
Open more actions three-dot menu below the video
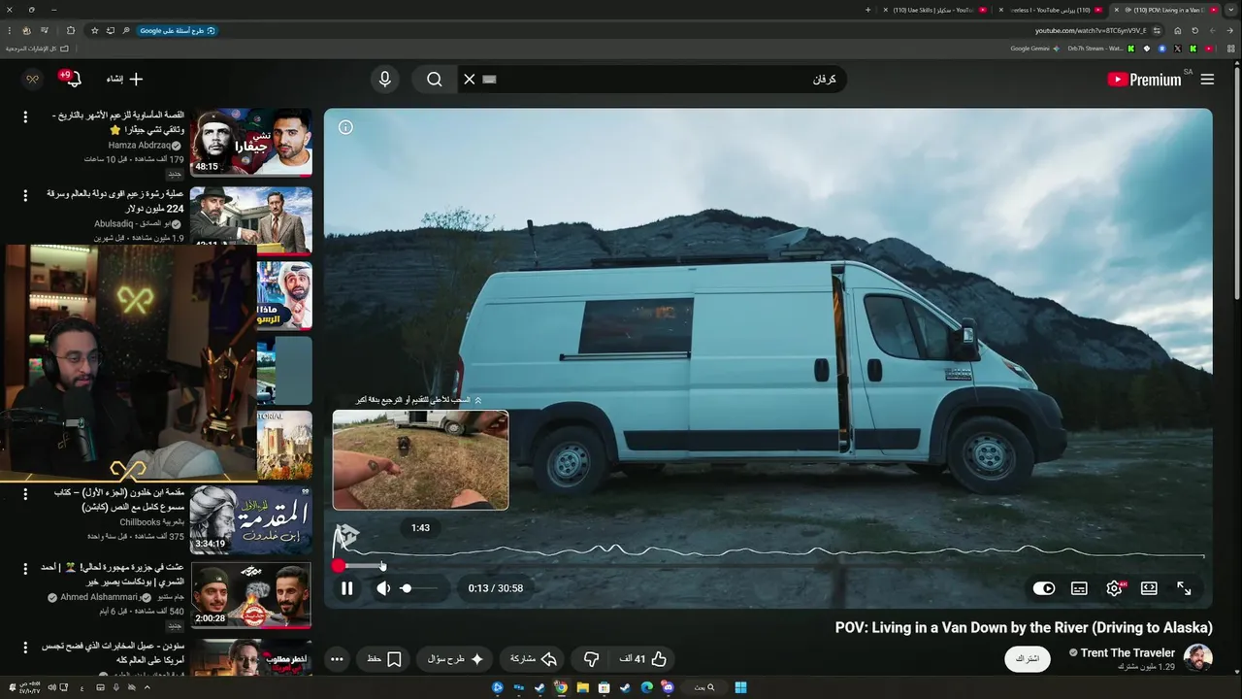pyautogui.click(x=337, y=659)
